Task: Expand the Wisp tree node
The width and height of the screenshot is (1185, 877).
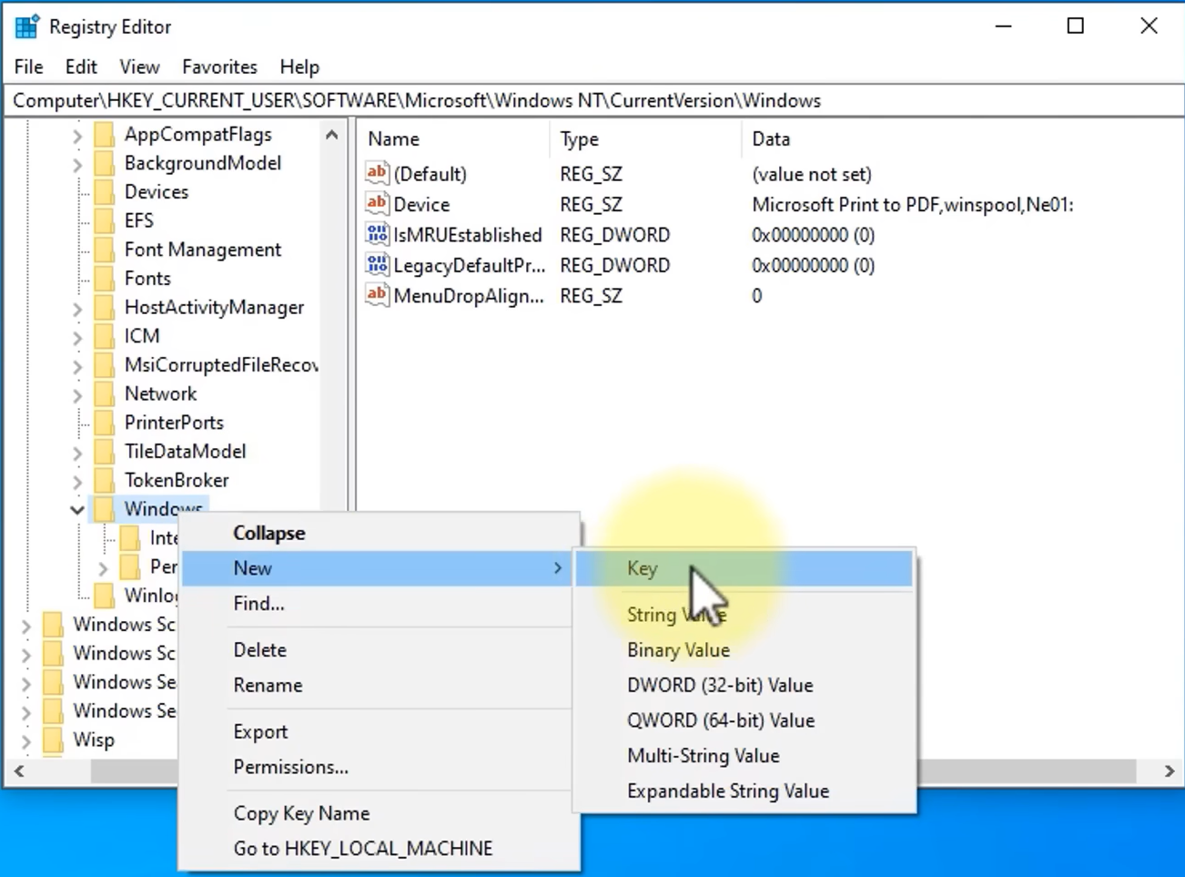Action: pyautogui.click(x=26, y=740)
